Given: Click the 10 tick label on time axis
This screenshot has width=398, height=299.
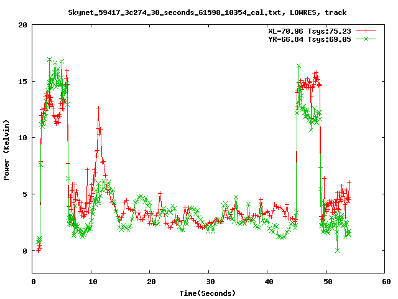Looking at the screenshot, I should (x=91, y=282).
